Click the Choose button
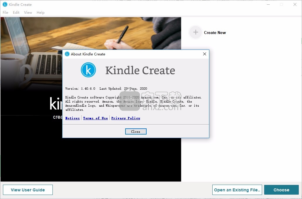This screenshot has height=199, width=302. [281, 190]
